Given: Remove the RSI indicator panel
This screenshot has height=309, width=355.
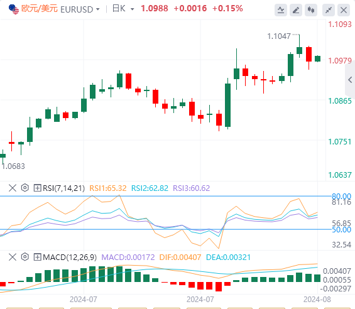Looking at the screenshot, I should [x=13, y=188].
